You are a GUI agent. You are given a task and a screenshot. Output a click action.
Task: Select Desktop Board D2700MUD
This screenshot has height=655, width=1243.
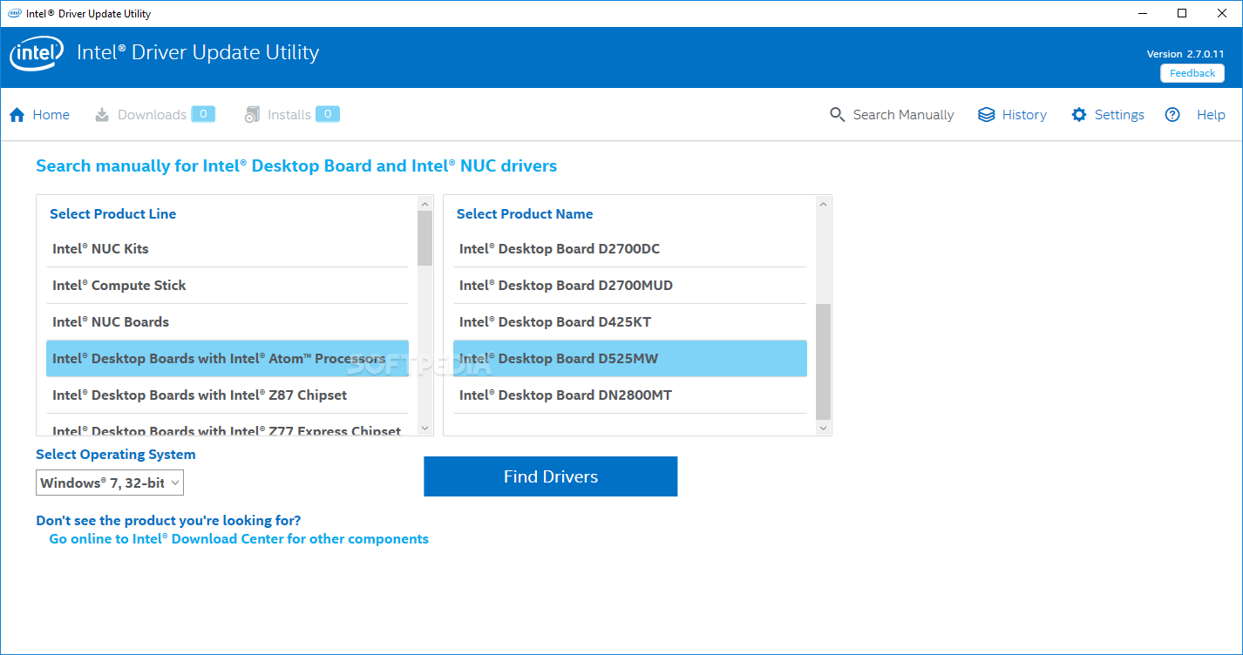pyautogui.click(x=630, y=286)
